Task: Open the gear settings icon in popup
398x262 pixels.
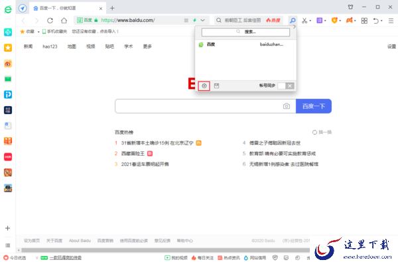Action: tap(204, 86)
